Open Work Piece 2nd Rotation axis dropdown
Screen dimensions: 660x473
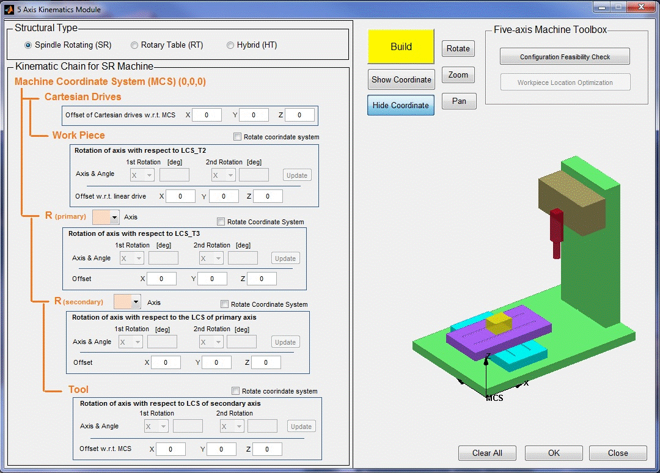click(223, 175)
